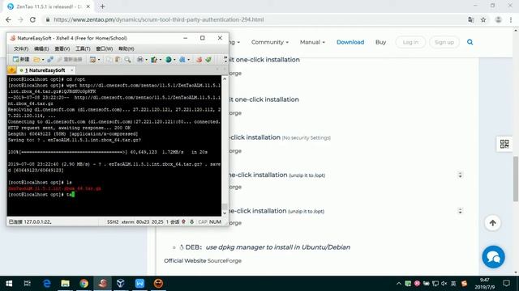Open the dropdown arrow beside the properties icon

[x=99, y=60]
